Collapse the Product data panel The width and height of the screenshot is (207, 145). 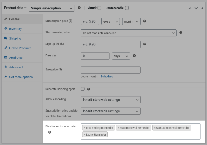[202, 8]
